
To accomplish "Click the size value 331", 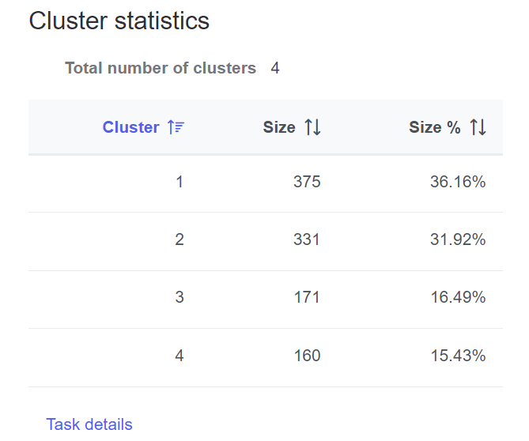I will pos(307,239).
